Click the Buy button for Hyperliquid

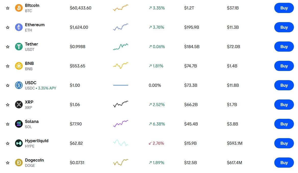click(284, 143)
